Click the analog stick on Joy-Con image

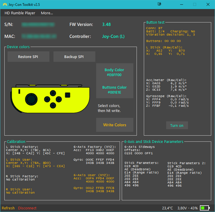point(31,99)
